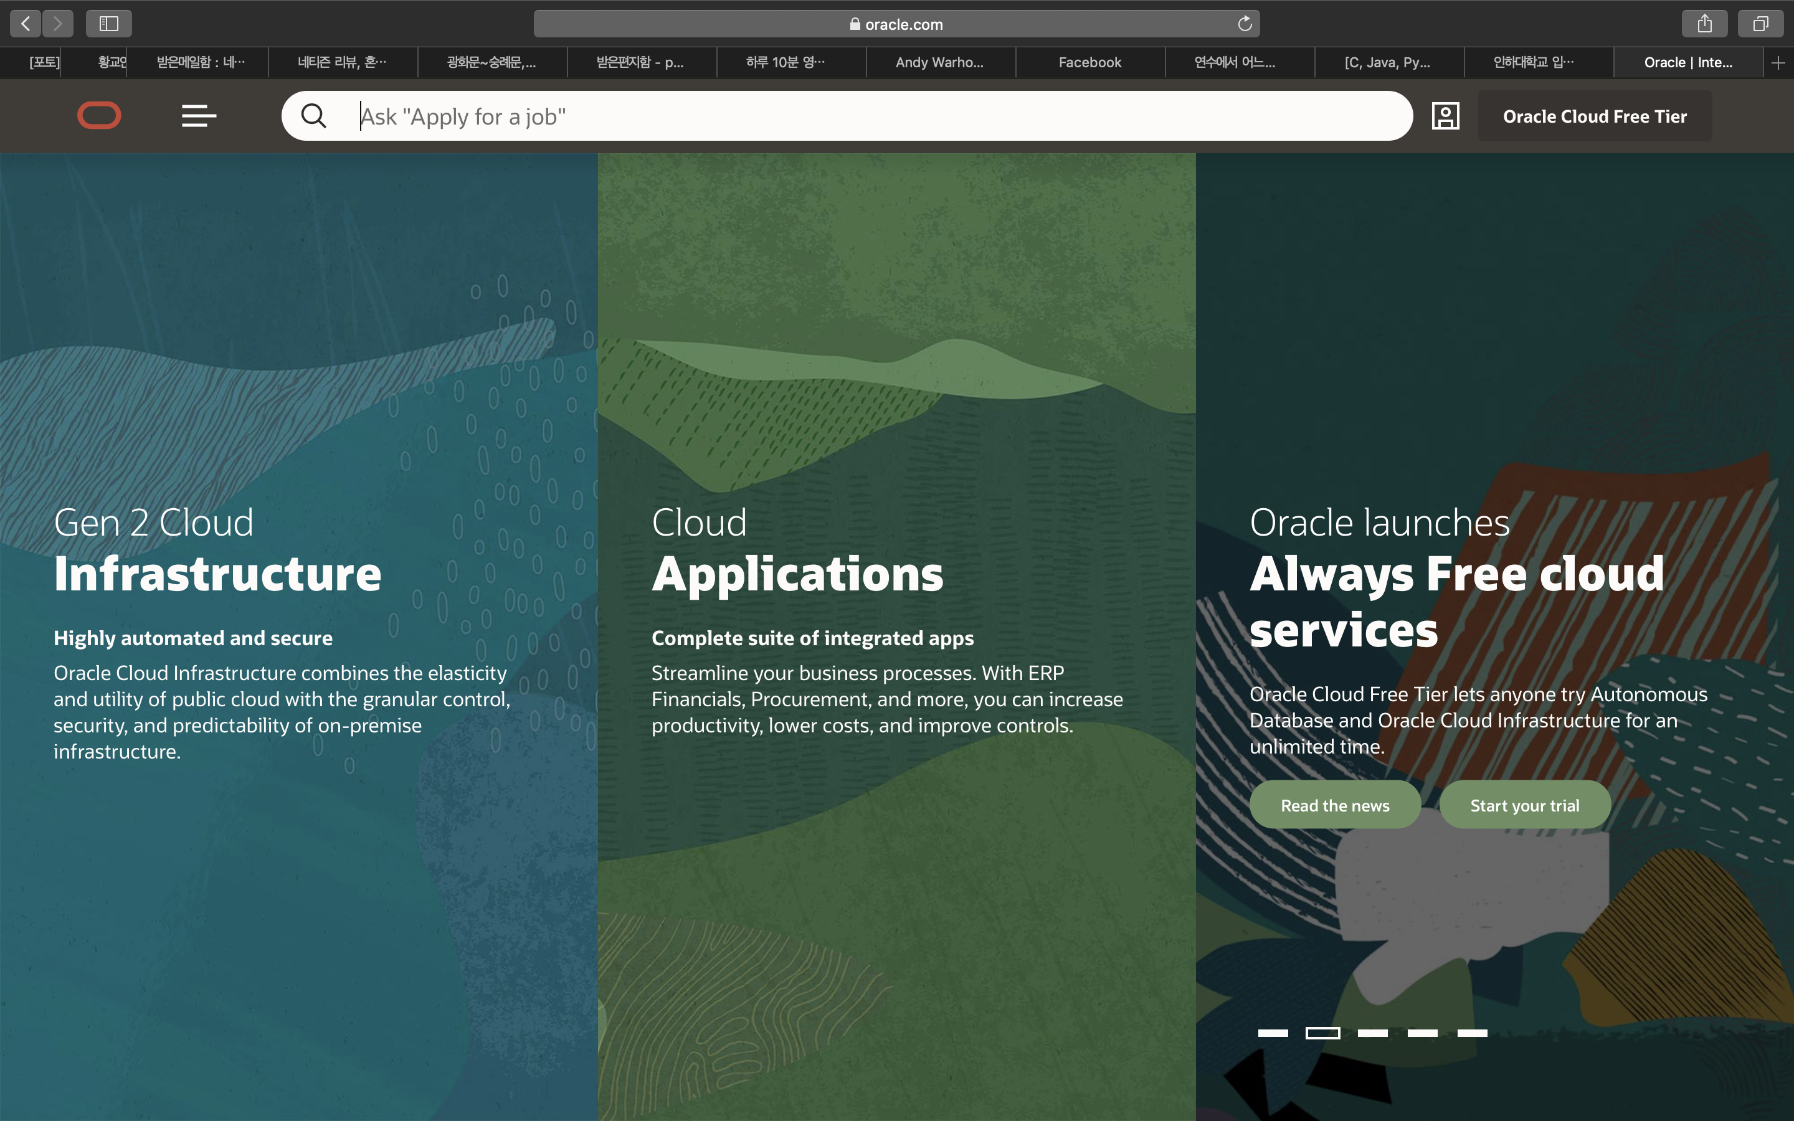Image resolution: width=1794 pixels, height=1121 pixels.
Task: Click the Read the news button
Action: 1334,805
